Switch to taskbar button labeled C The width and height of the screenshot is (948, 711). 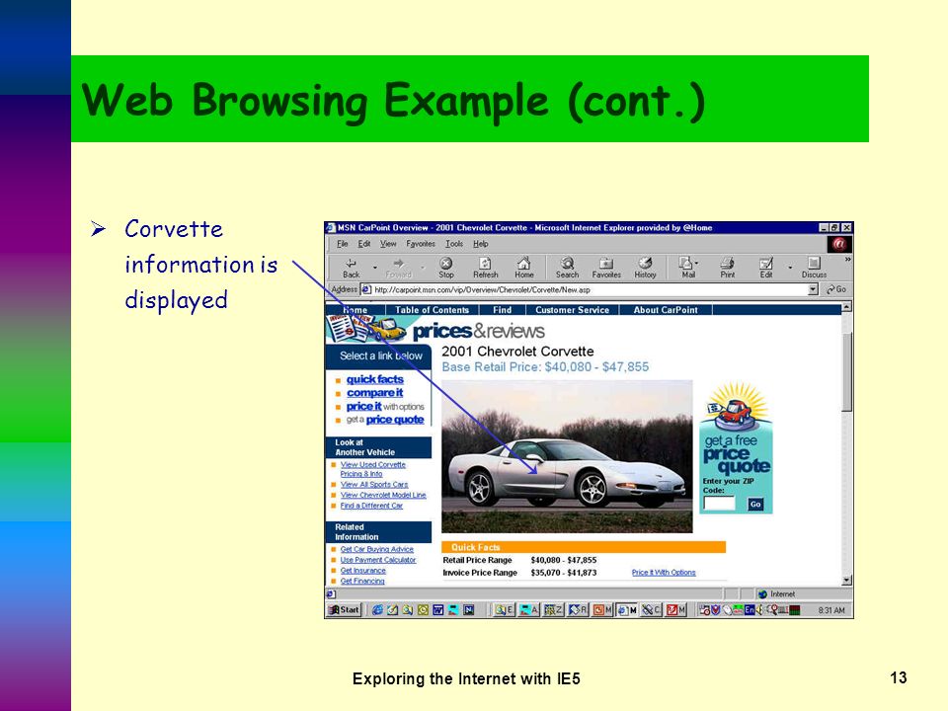tap(651, 610)
